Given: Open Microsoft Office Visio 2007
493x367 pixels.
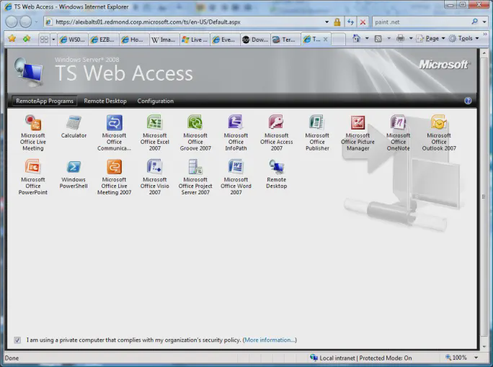Looking at the screenshot, I should point(154,168).
